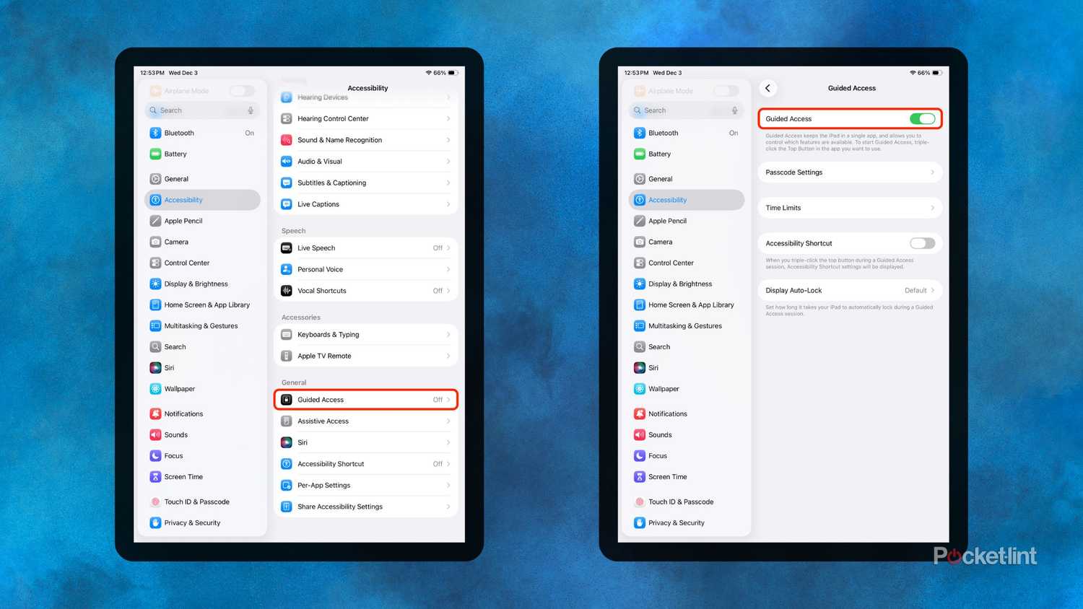
Task: Open the Bluetooth settings icon
Action: tap(155, 133)
